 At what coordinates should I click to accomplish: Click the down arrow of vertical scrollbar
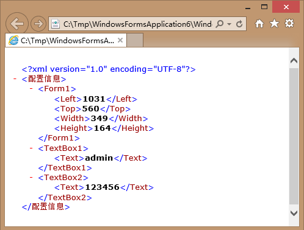pyautogui.click(x=294, y=213)
